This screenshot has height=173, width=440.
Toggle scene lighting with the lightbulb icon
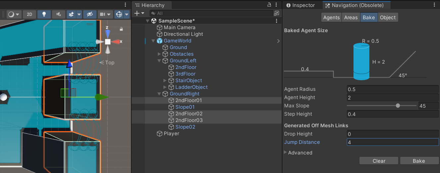coord(44,14)
